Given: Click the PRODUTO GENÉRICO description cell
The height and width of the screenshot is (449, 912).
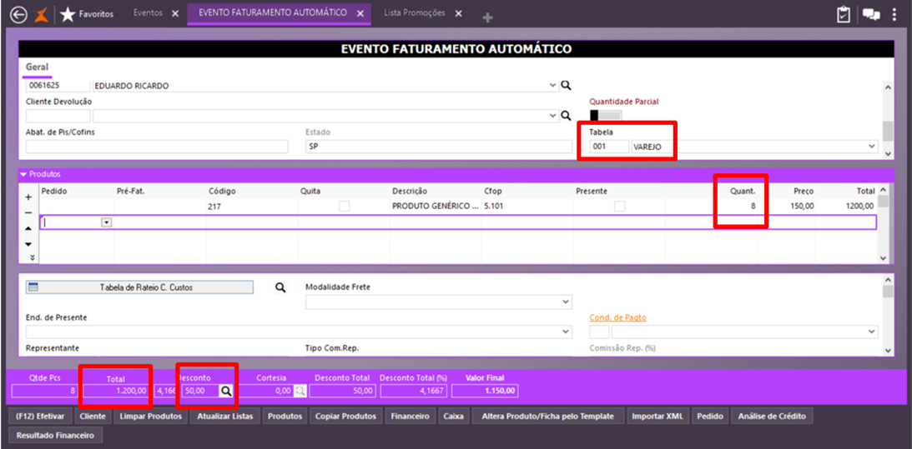Looking at the screenshot, I should click(x=436, y=206).
